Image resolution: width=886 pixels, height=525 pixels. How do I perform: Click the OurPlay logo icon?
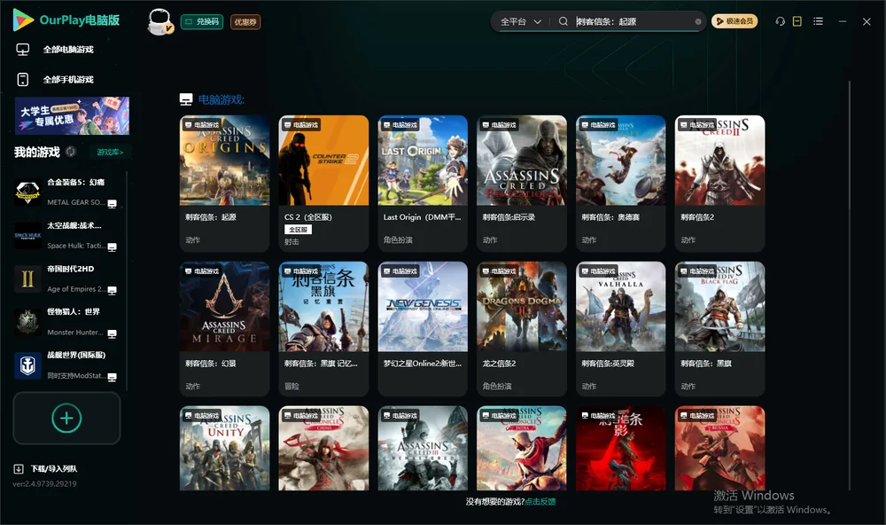coord(23,20)
